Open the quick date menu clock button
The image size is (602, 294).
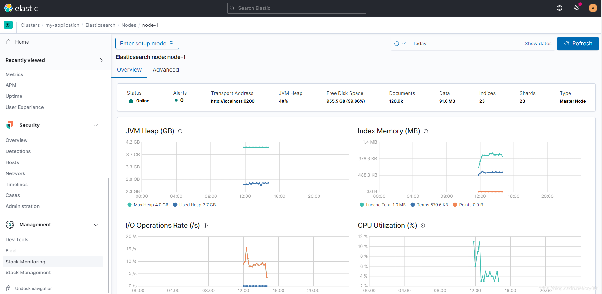pyautogui.click(x=400, y=44)
